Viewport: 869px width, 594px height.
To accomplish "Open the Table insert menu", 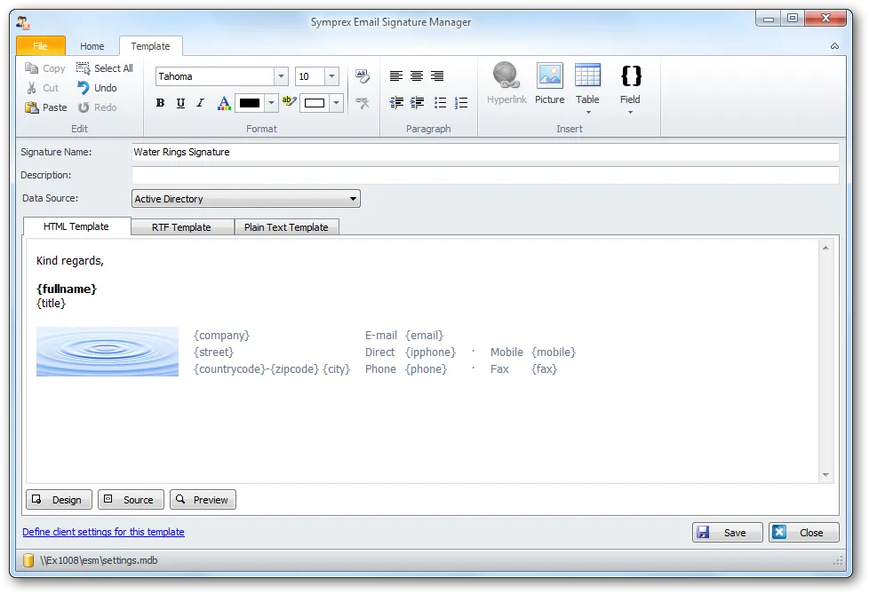I will pos(587,88).
